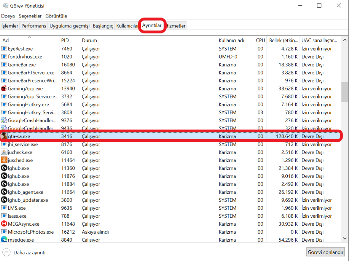Click the orange jusched.exe Java icon
Image resolution: width=349 pixels, height=261 pixels.
(4, 160)
